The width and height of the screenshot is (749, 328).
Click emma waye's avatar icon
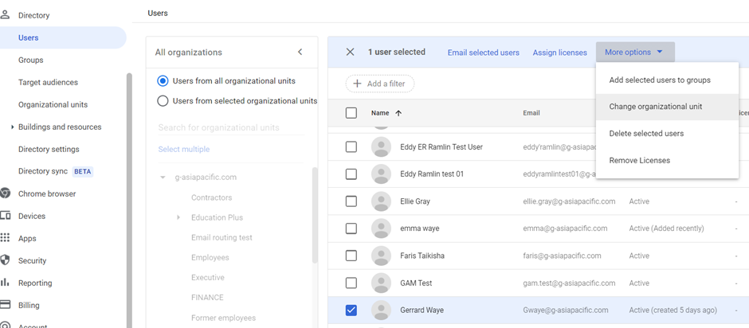(x=381, y=228)
